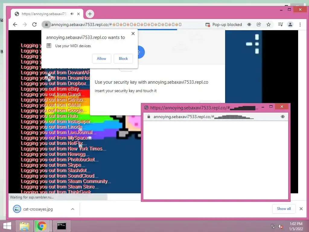Open Command Prompt from taskbar
This screenshot has width=309, height=232.
[x=62, y=226]
